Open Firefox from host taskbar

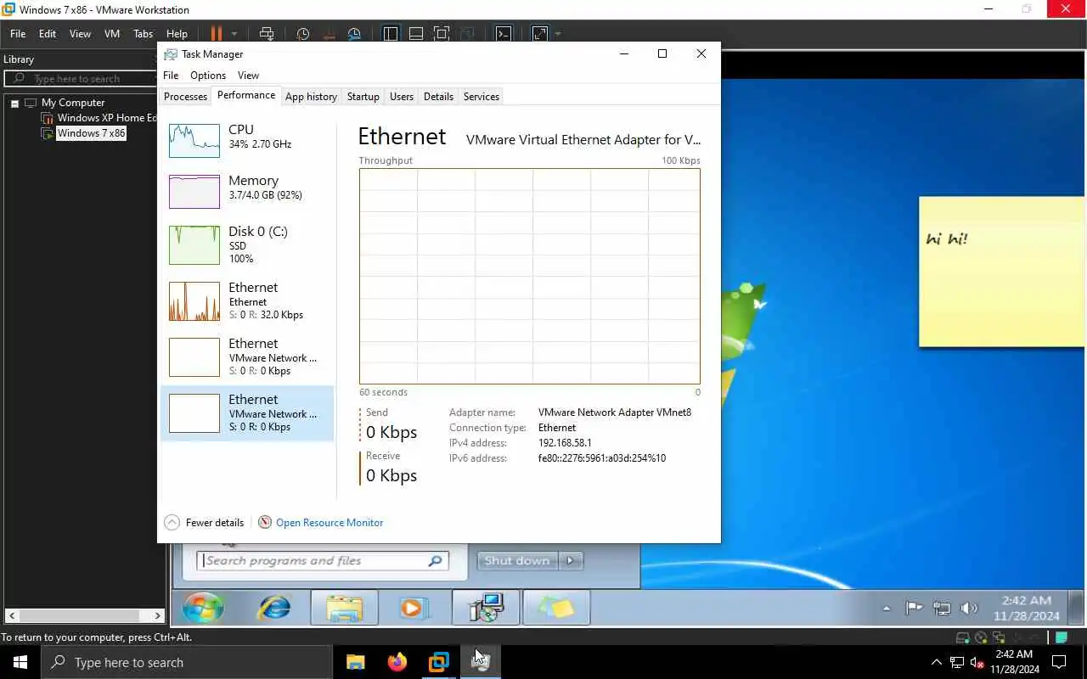[x=397, y=662]
